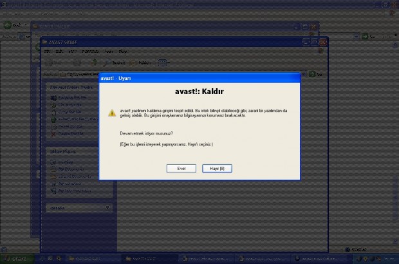
Task: Click Windows start button
Action: 16,259
